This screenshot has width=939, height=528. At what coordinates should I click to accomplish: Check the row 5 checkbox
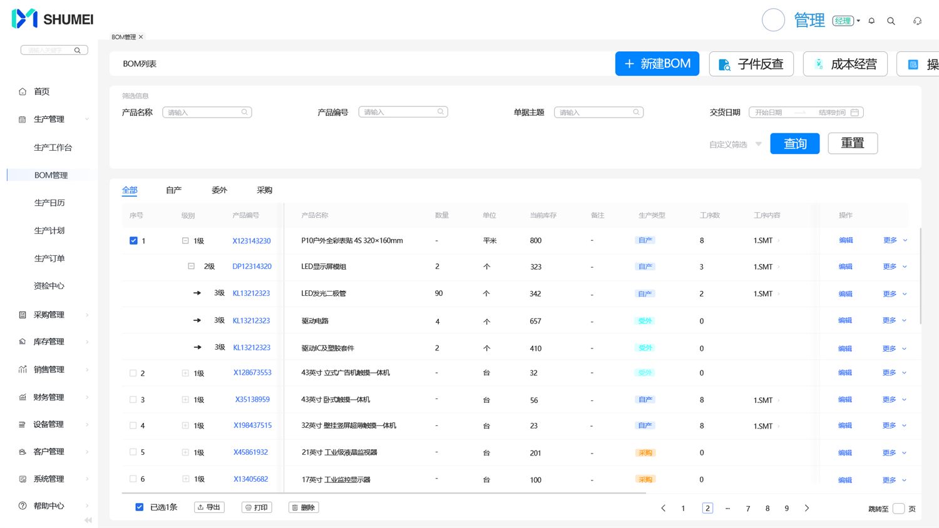133,452
